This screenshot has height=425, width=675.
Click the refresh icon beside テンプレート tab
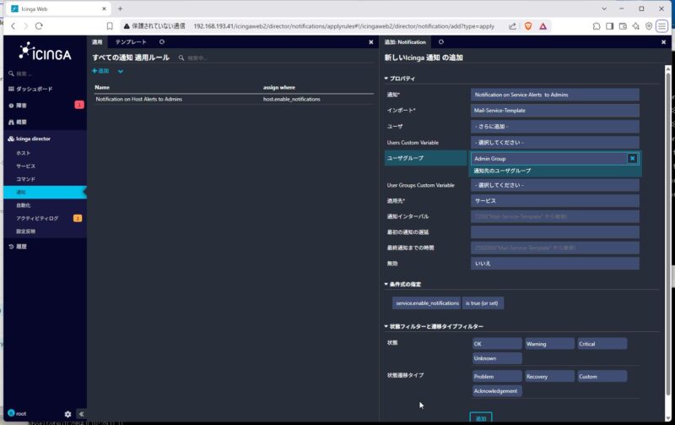162,41
